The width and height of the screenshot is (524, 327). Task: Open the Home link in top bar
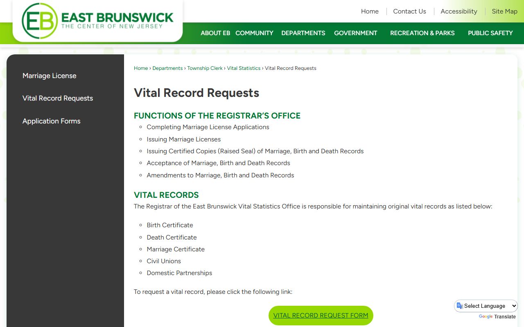370,11
